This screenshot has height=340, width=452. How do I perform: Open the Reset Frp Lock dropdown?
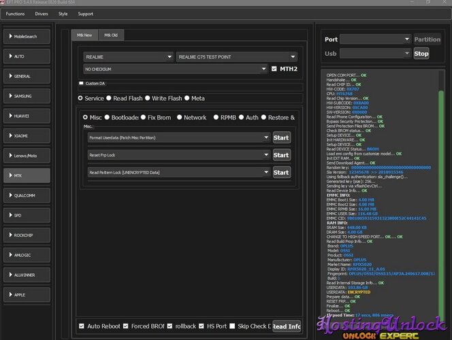tap(179, 155)
